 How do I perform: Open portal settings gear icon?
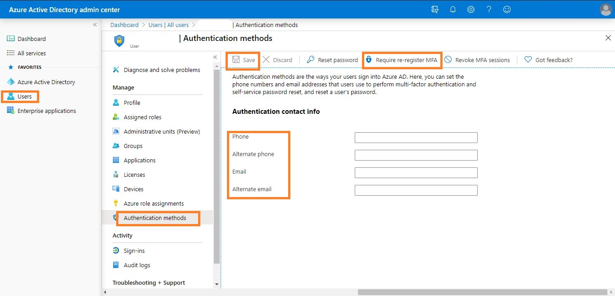[471, 9]
